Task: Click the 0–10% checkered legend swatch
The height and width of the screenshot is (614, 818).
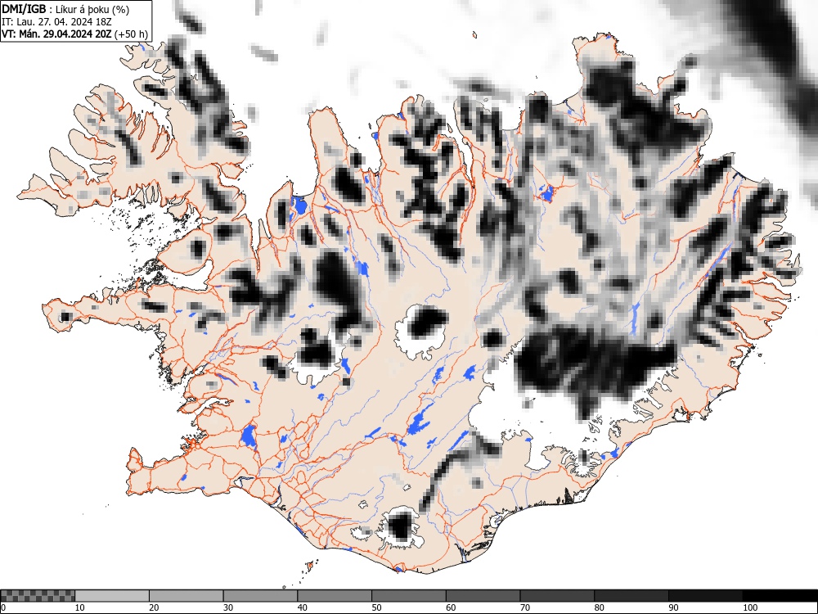Action: 38,596
